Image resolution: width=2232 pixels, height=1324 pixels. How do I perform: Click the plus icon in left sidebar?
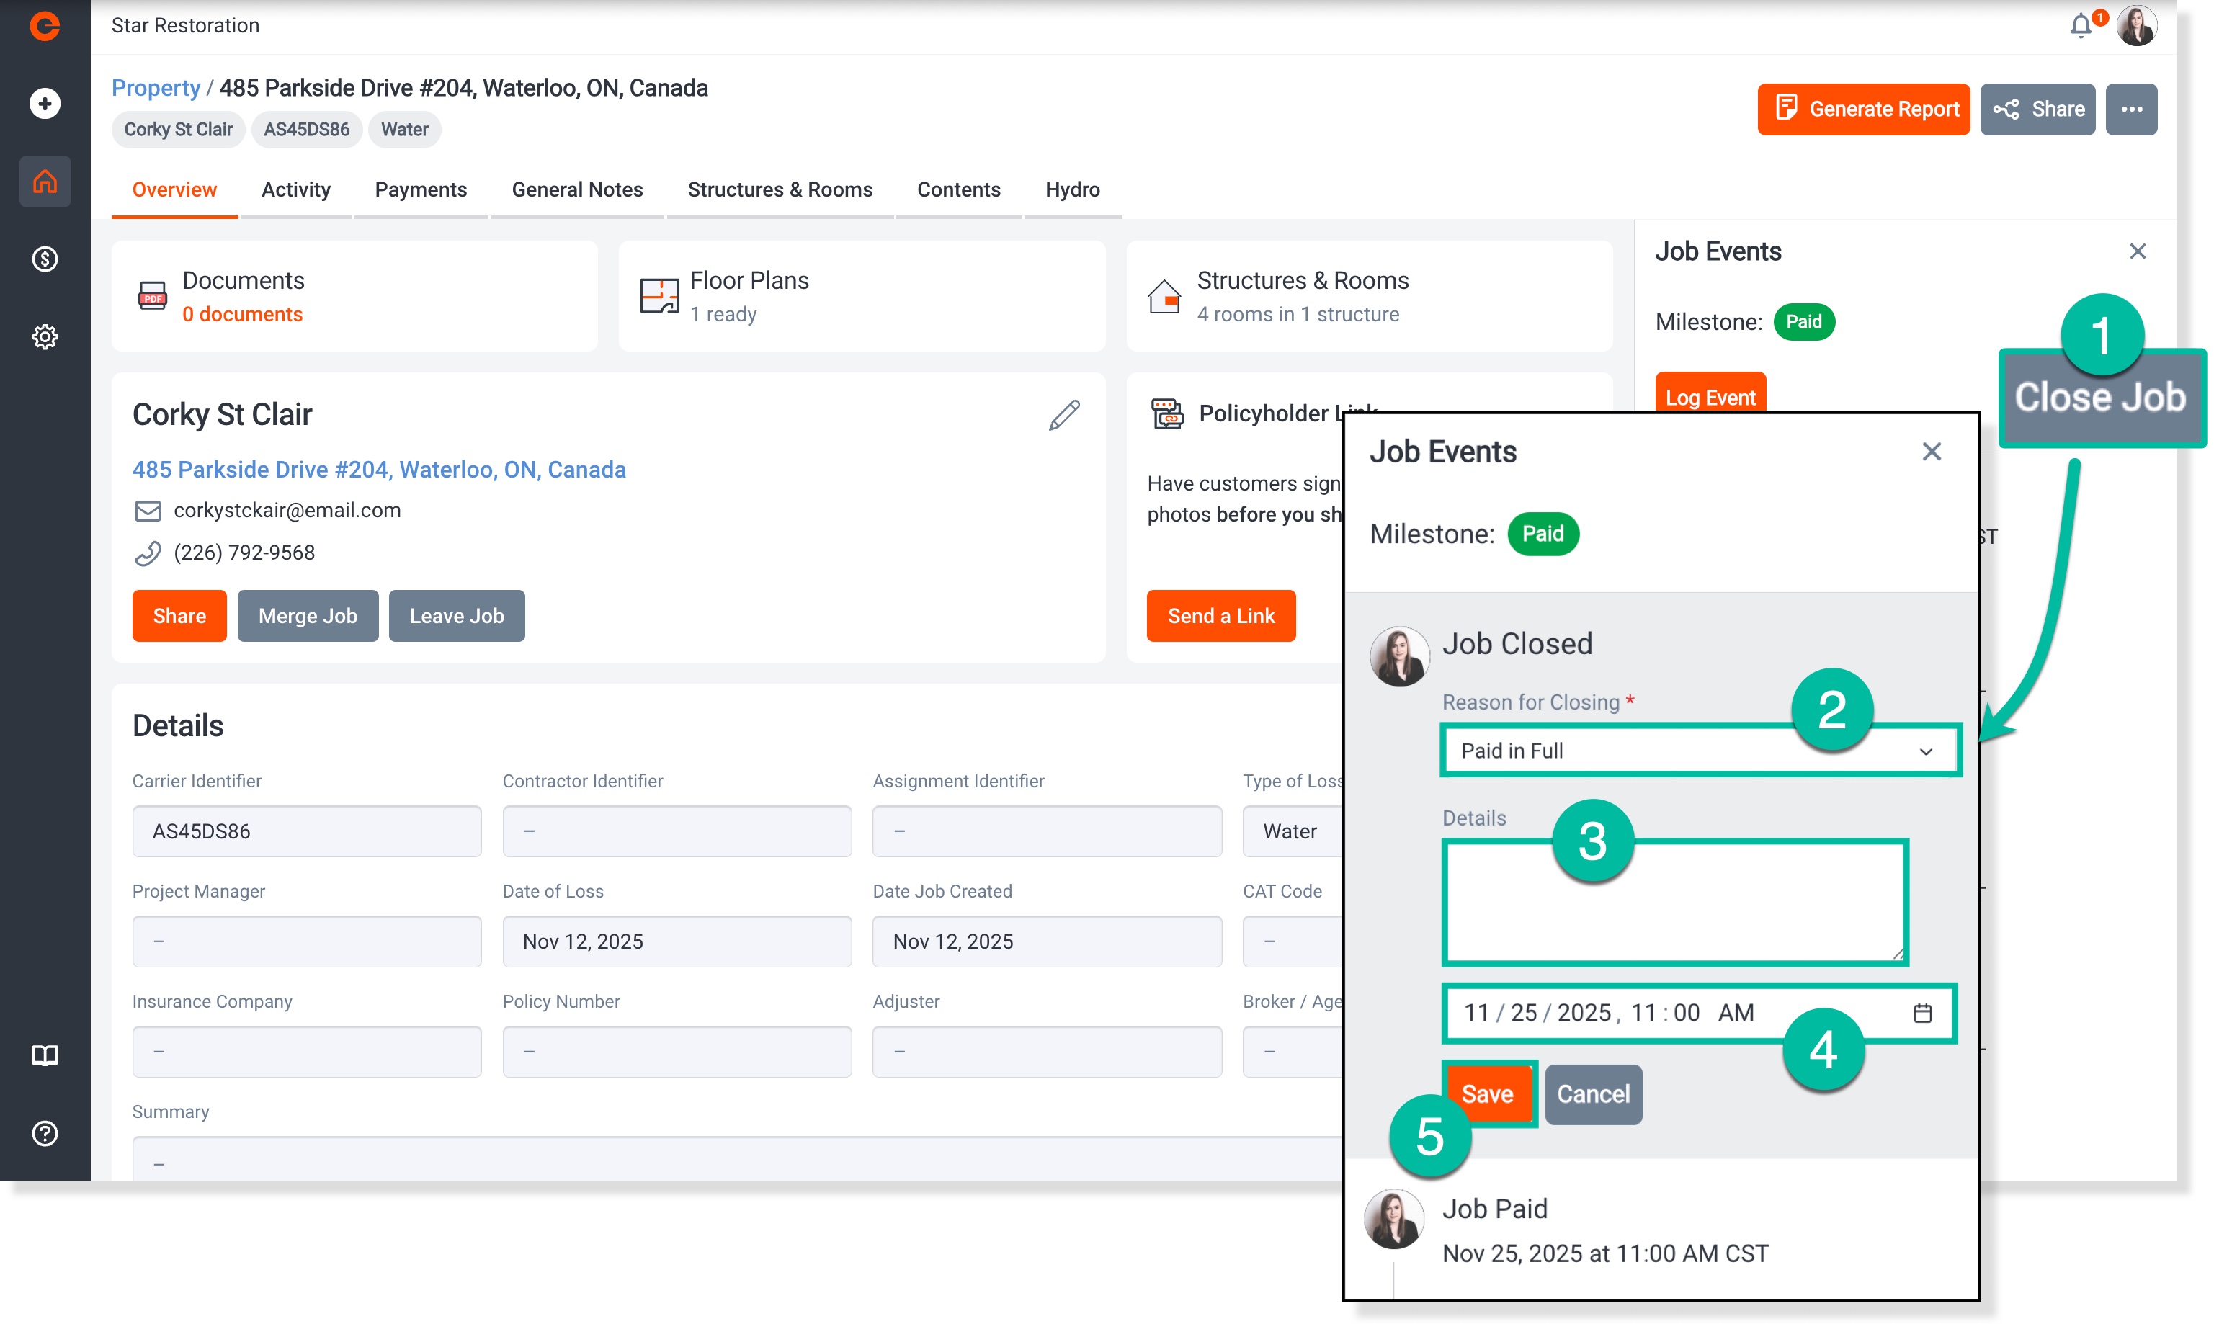pyautogui.click(x=45, y=104)
